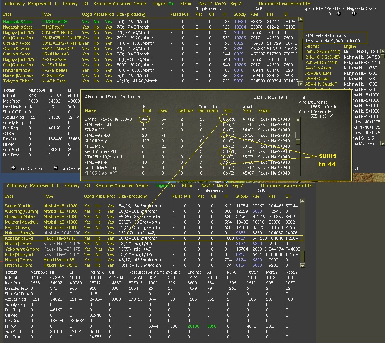Select the Engines filter in the upper industry screen
This screenshot has width=385, height=343.
pyautogui.click(x=160, y=4)
